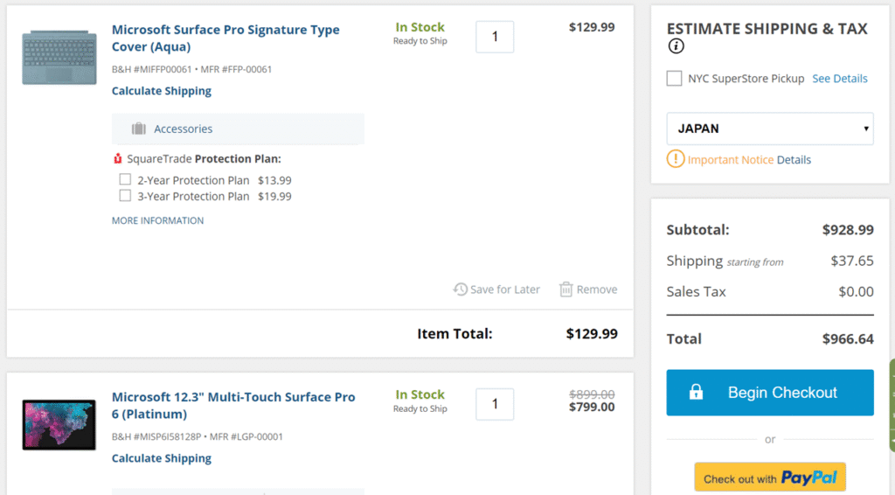895x495 pixels.
Task: Check the 2-Year Protection Plan box
Action: [125, 179]
